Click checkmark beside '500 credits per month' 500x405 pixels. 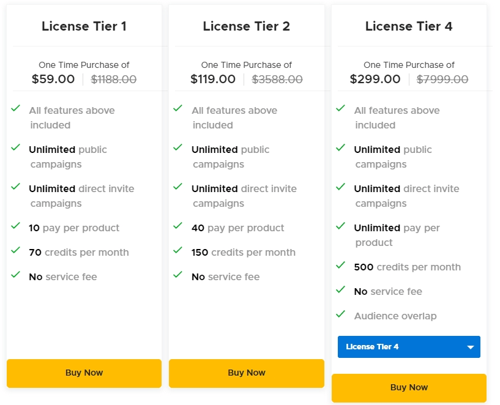pyautogui.click(x=341, y=265)
